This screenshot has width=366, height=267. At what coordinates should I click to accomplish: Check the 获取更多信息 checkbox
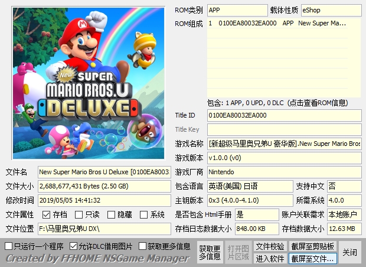pos(143,246)
